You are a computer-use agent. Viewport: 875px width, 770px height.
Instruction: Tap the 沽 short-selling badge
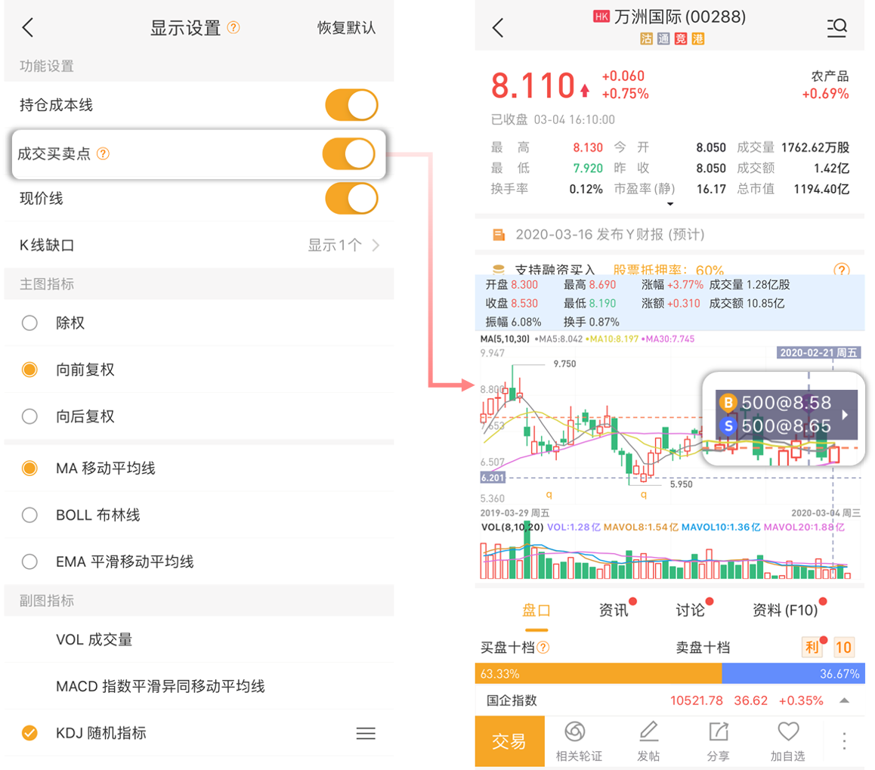646,39
